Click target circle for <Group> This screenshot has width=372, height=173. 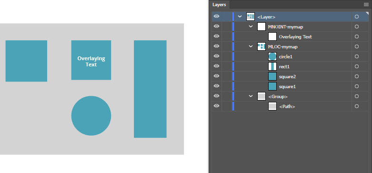click(357, 96)
